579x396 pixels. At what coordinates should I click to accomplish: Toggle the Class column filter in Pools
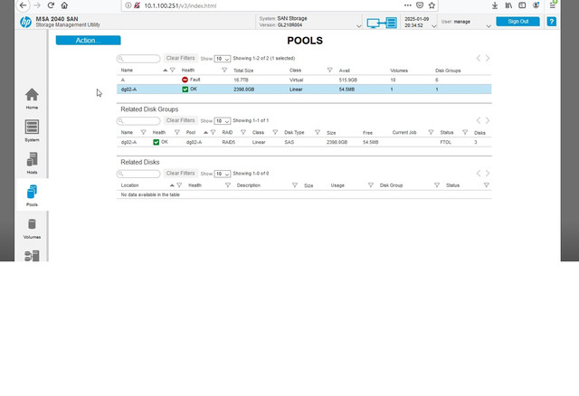[329, 71]
